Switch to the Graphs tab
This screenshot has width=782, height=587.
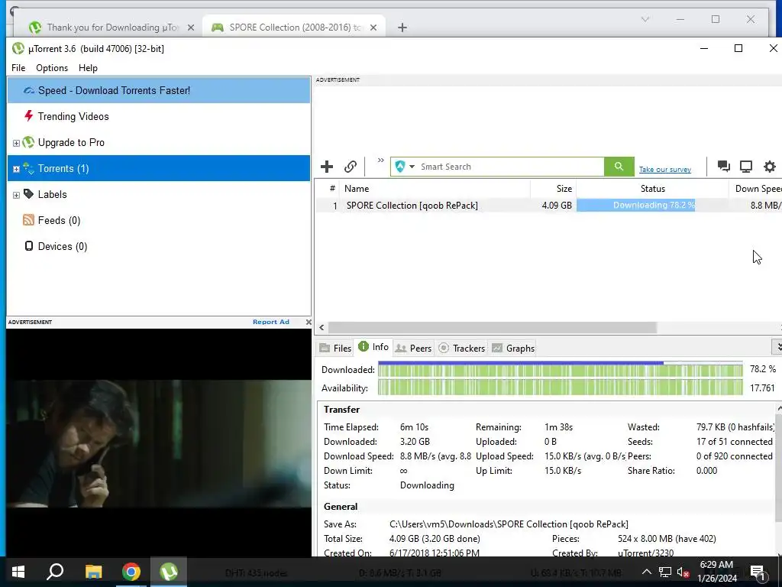coord(513,349)
